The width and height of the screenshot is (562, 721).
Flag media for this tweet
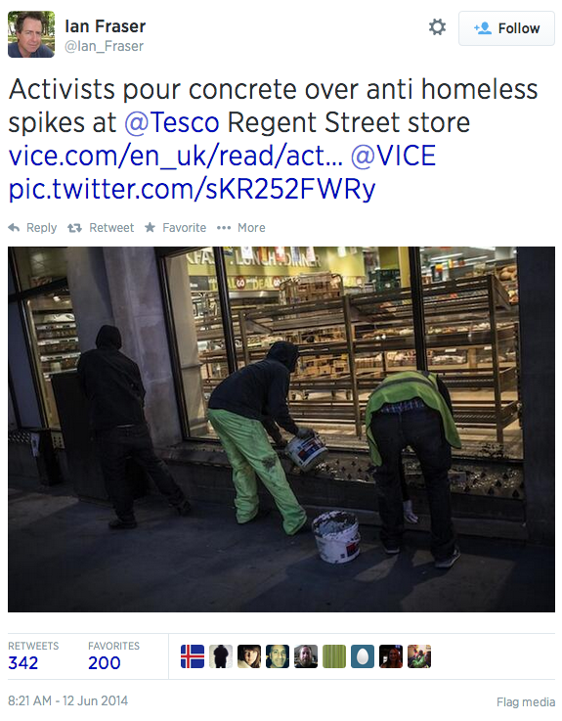tap(526, 702)
